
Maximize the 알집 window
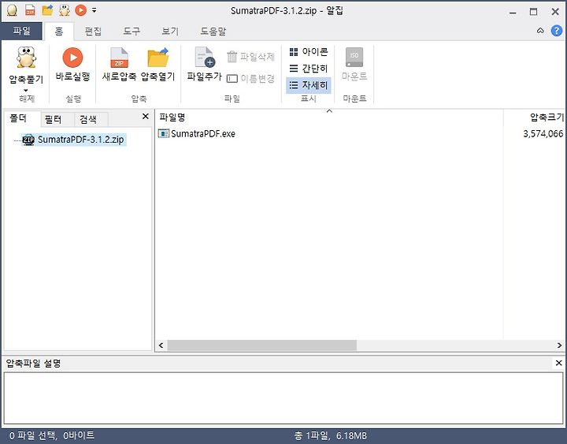coord(533,12)
